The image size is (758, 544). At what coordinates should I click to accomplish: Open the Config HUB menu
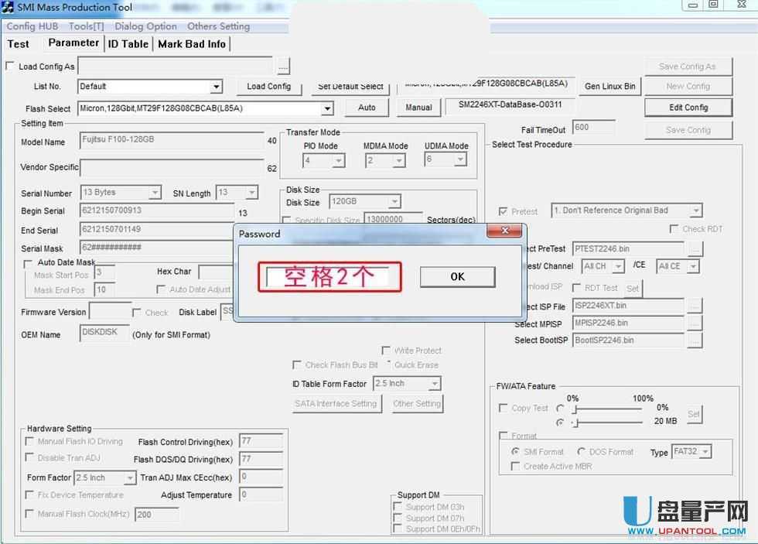click(x=32, y=26)
